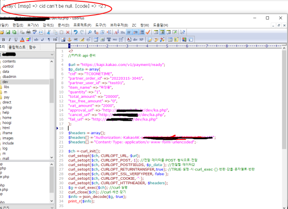Image resolution: width=288 pixels, height=209 pixels.
Task: Click the Paste clipboard icon
Action: (x=61, y=32)
